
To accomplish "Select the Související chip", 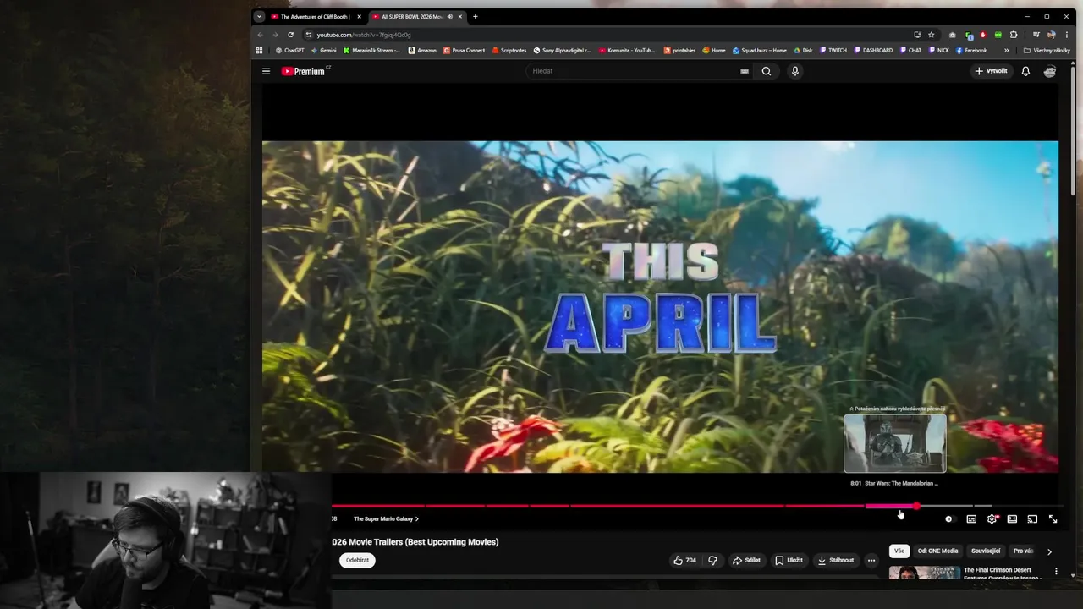I will click(x=986, y=551).
